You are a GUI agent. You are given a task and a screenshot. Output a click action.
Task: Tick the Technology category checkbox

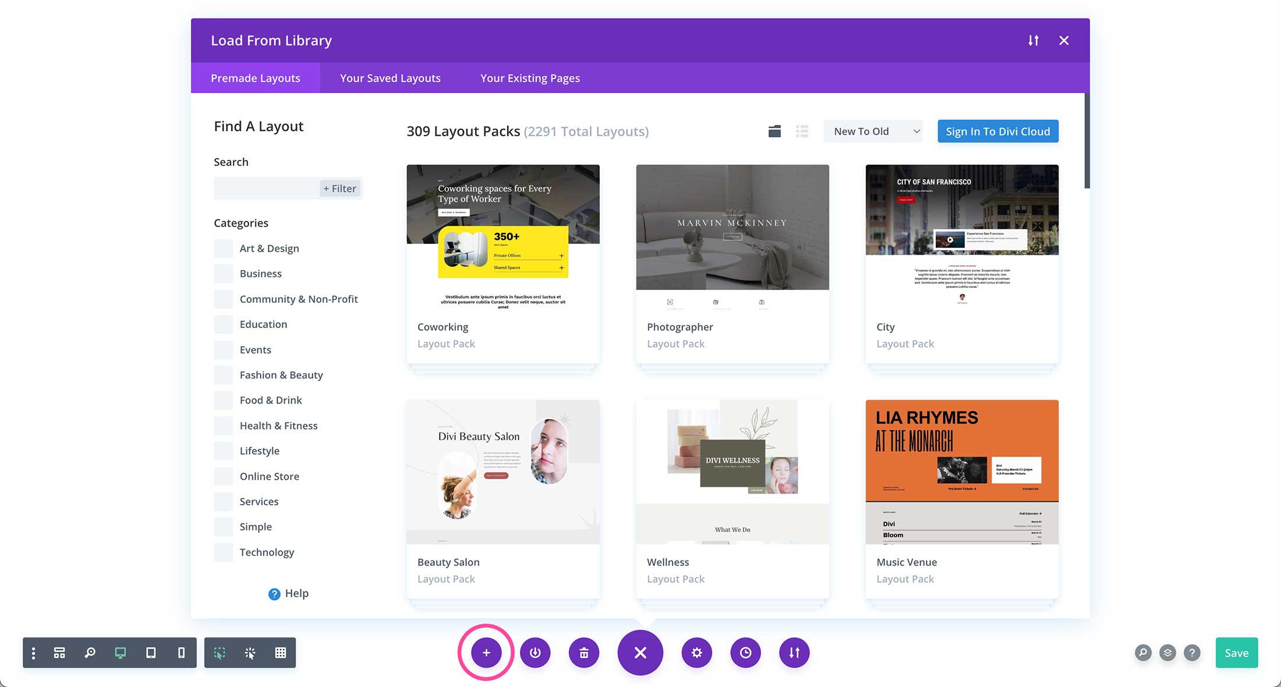tap(223, 553)
